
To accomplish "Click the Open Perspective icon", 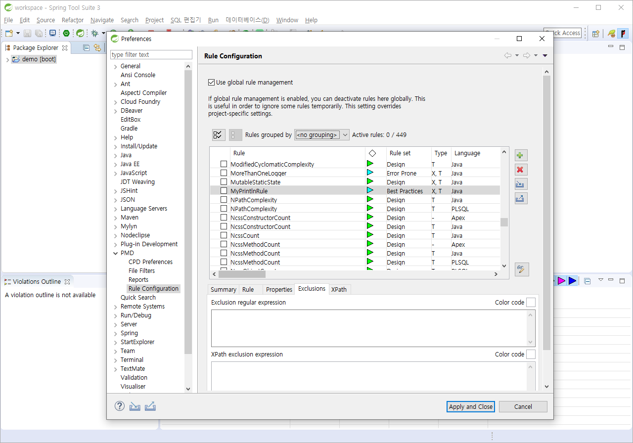I will pos(596,34).
